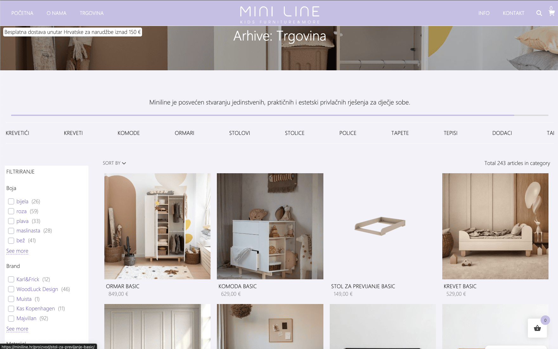Click the search magnifier icon
This screenshot has width=558, height=349.
click(539, 13)
